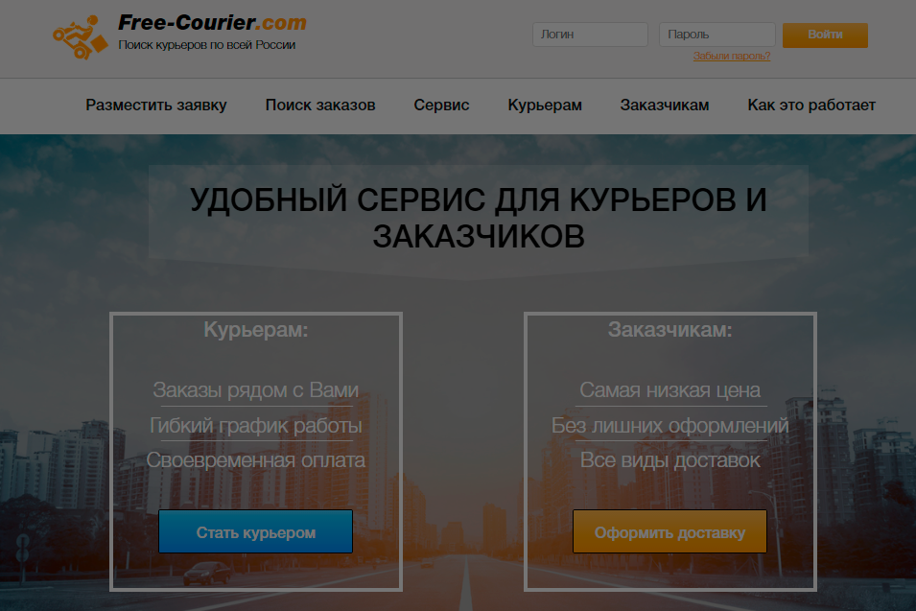The height and width of the screenshot is (611, 916).
Task: Select Самая низкая цена text
Action: coord(670,390)
